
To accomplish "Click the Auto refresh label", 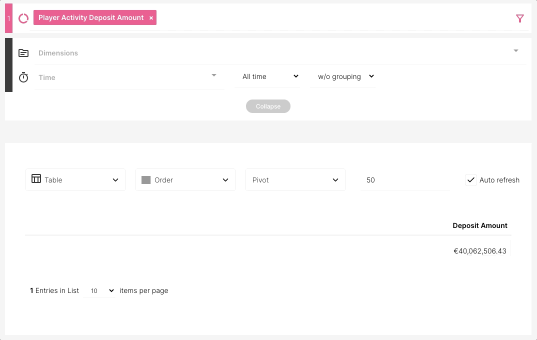I will click(499, 180).
